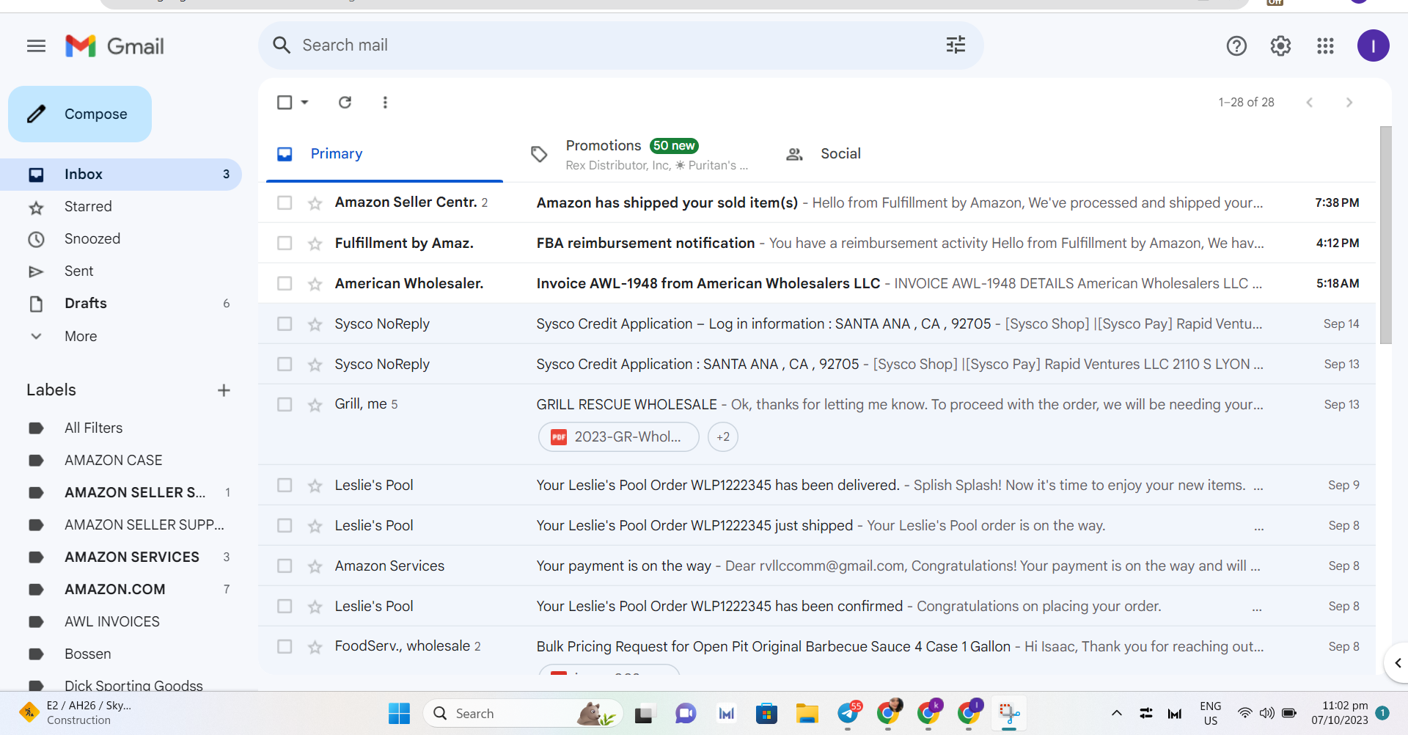Open the More options three-dot menu
Screen dimensions: 1408x735
coord(385,102)
